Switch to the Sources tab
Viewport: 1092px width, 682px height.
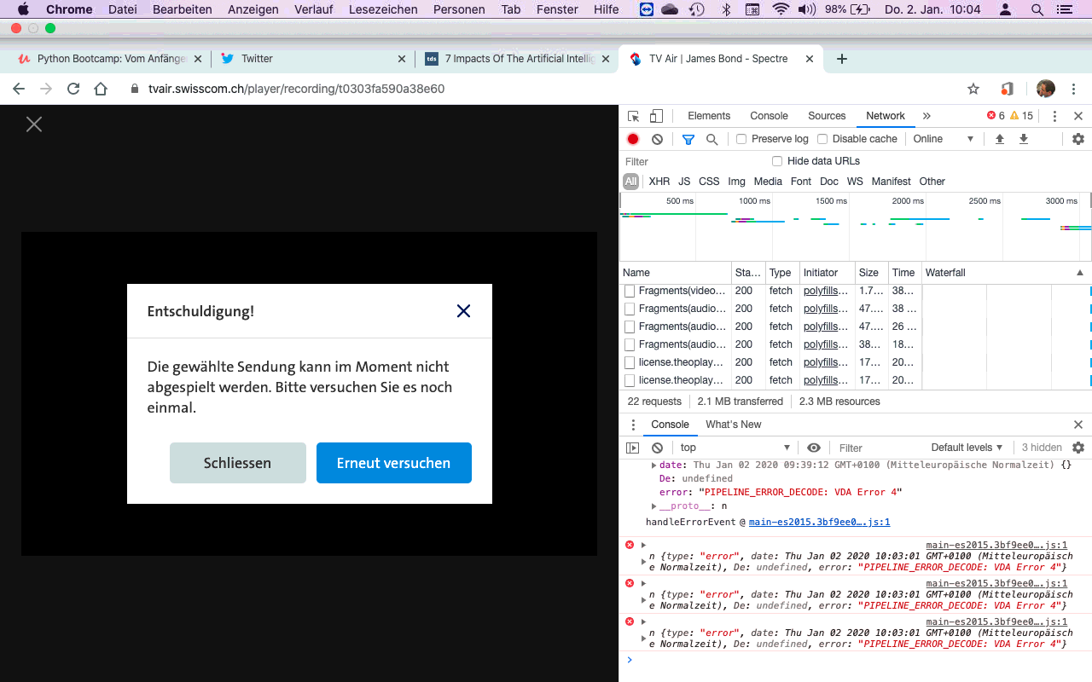[x=827, y=116]
